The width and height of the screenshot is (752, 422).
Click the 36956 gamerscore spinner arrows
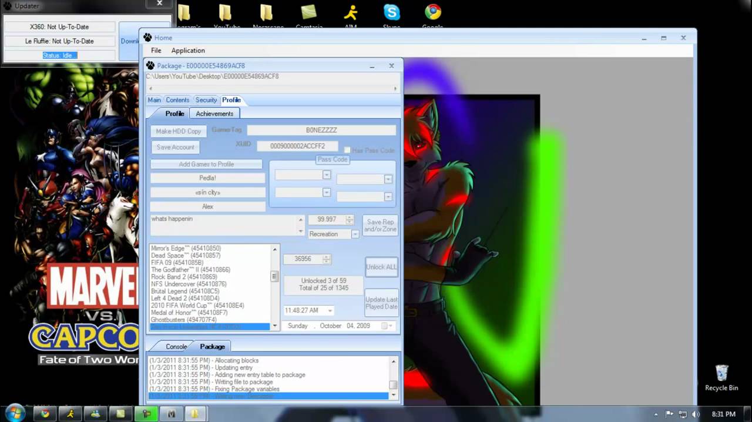click(x=327, y=259)
